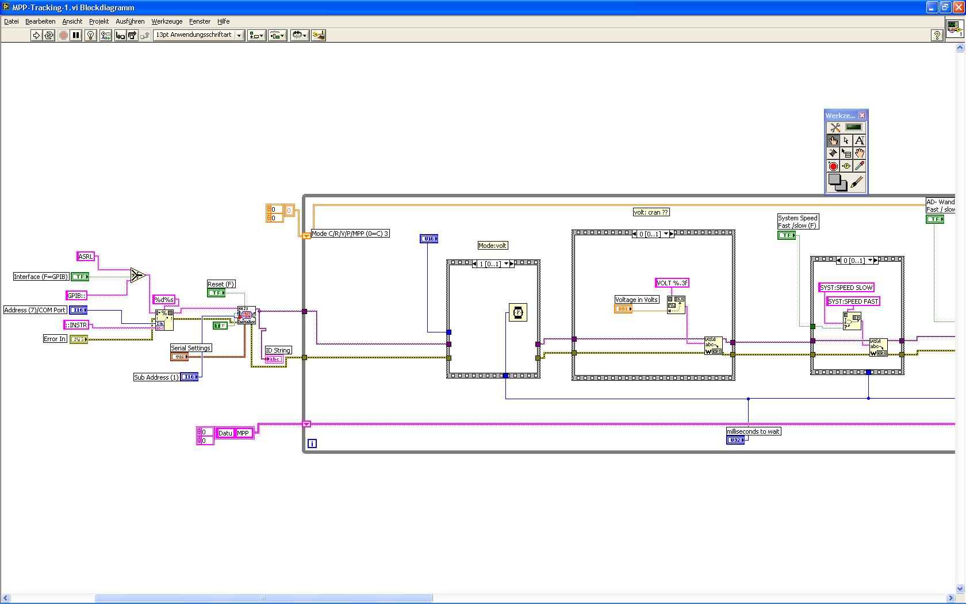Pause the VI execution
Viewport: 966px width, 604px height.
(76, 35)
